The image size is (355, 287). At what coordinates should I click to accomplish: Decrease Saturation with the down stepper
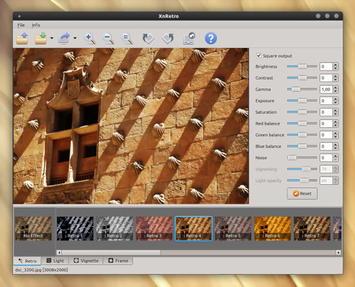tap(336, 114)
